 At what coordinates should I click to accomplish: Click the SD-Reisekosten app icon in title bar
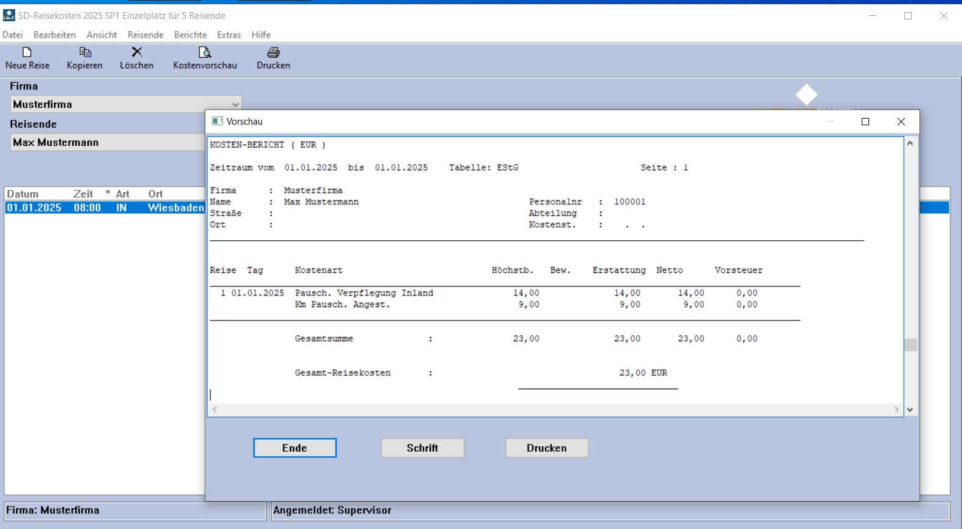(9, 15)
